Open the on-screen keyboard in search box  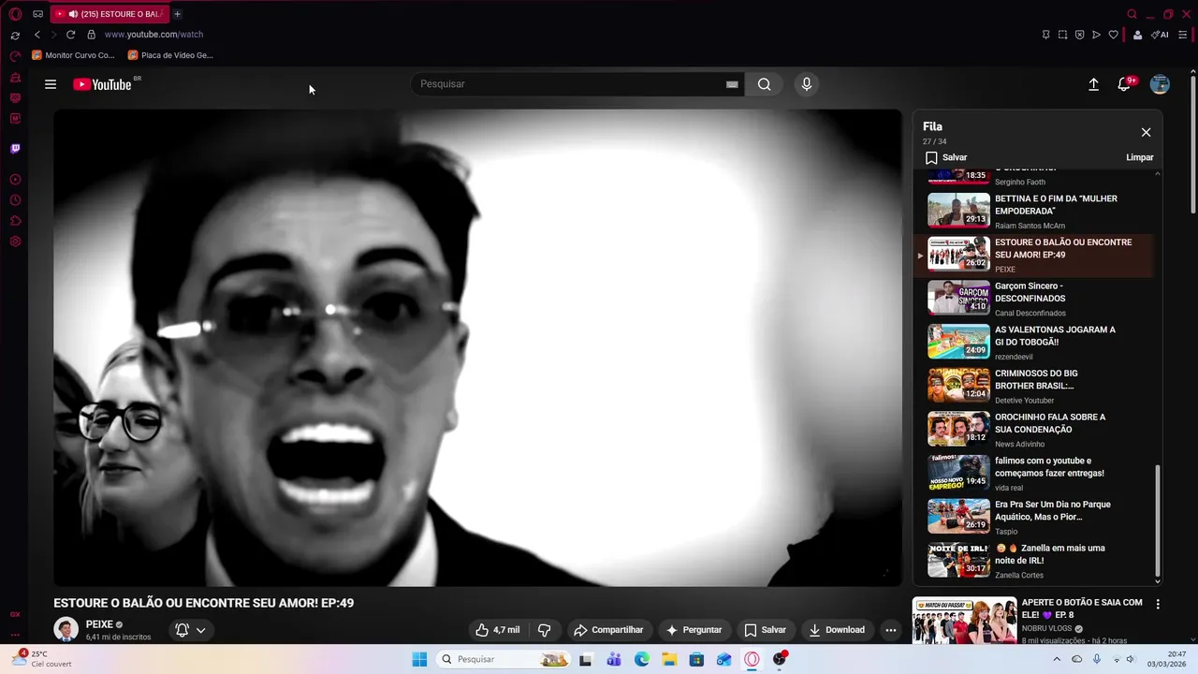click(x=732, y=84)
